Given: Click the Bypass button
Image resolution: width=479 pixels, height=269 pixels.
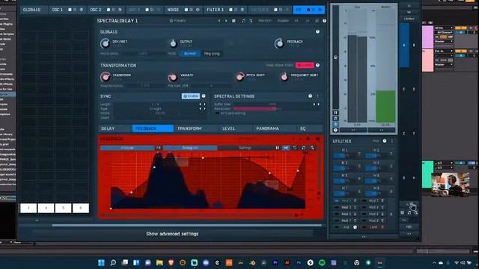Looking at the screenshot, I should 283,21.
